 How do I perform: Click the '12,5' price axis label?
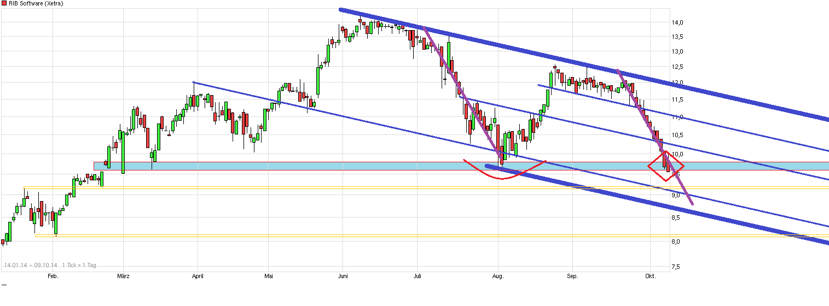pos(677,67)
